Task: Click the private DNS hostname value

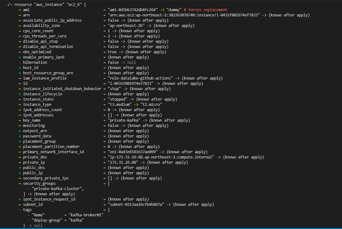Action: coord(161,157)
